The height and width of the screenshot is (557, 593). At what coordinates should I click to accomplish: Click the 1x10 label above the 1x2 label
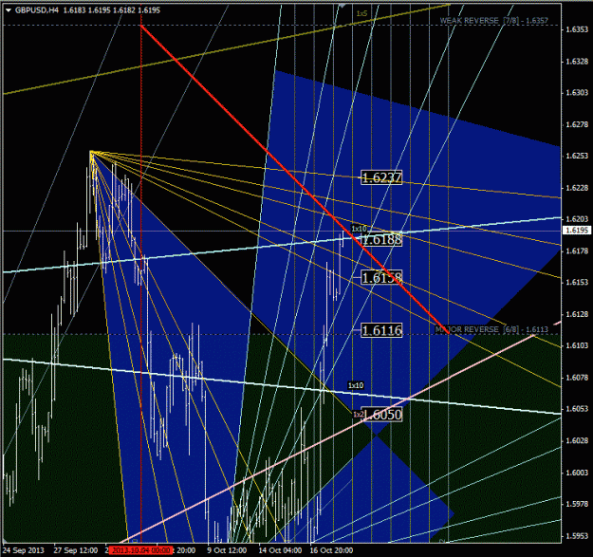[x=356, y=385]
